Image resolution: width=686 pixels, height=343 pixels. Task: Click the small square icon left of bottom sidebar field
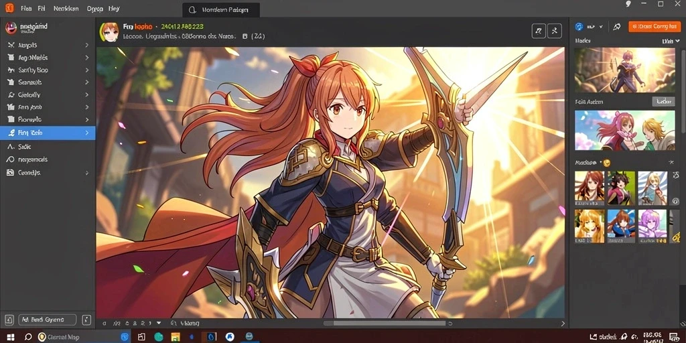(x=9, y=320)
